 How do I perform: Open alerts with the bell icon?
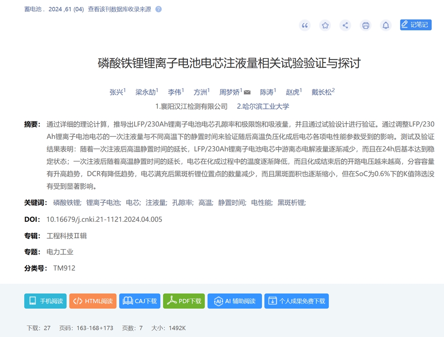coord(386,25)
